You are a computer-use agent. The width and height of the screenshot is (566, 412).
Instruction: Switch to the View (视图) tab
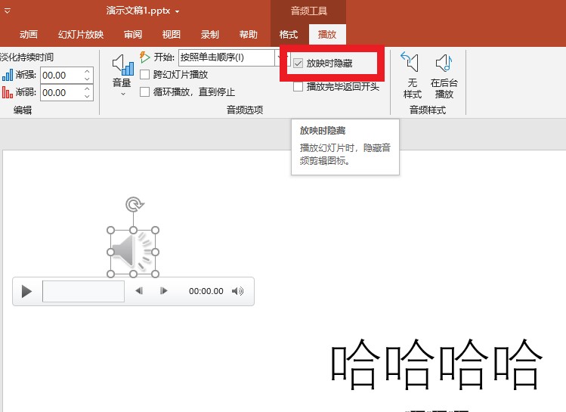pyautogui.click(x=171, y=34)
